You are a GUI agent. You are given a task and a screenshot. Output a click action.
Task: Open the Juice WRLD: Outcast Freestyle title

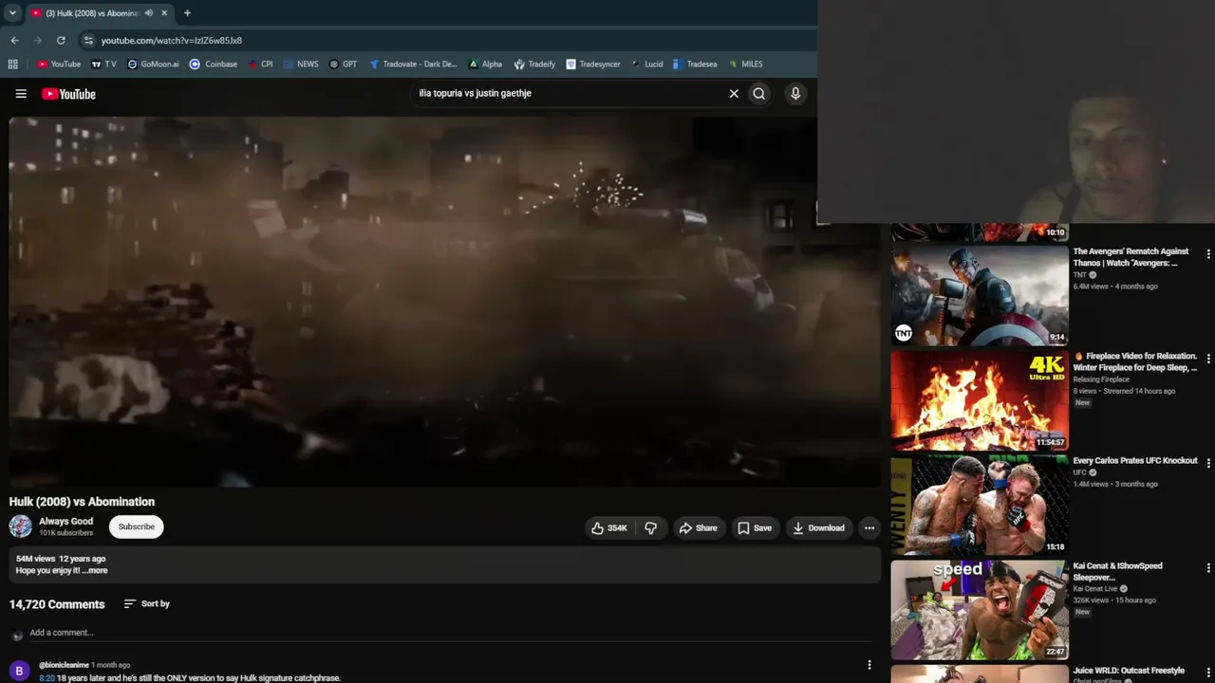1129,671
